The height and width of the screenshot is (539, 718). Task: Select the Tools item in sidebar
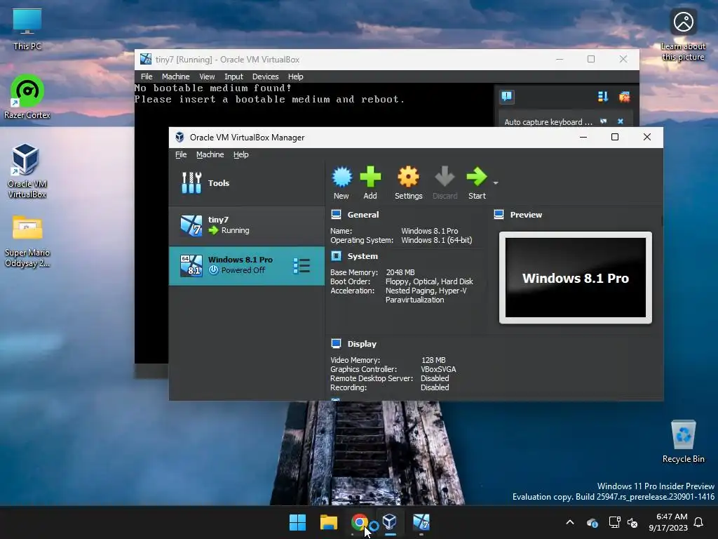(x=247, y=183)
